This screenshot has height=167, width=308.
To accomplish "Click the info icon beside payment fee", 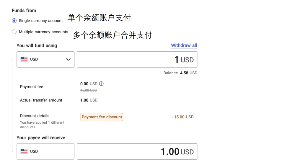I will click(101, 84).
